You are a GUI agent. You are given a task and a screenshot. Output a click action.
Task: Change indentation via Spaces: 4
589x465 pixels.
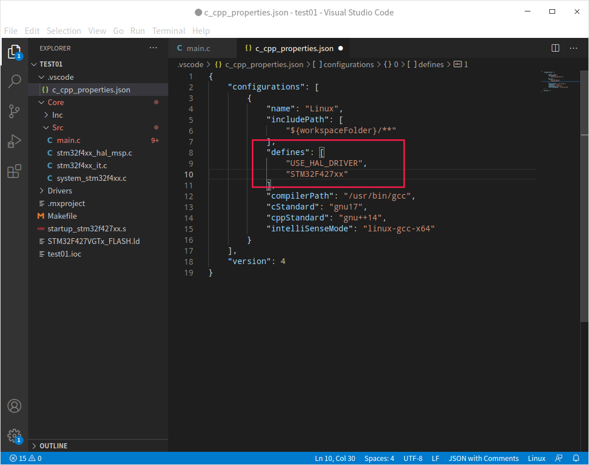tap(379, 458)
